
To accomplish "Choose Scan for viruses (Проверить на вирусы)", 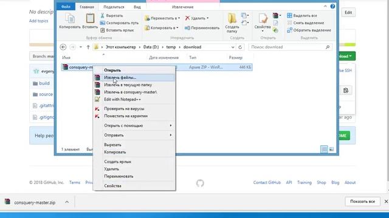I will point(134,108).
